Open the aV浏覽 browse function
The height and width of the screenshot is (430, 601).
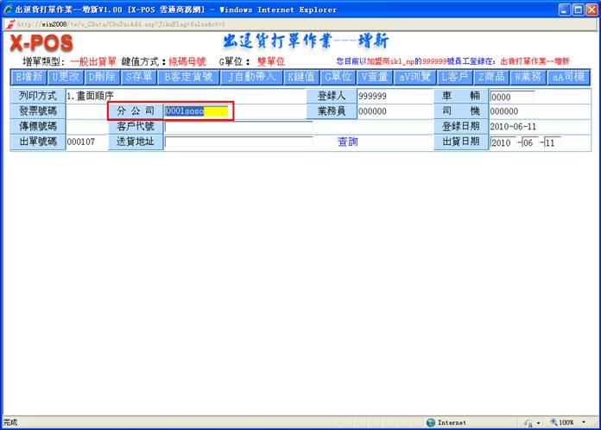[415, 77]
